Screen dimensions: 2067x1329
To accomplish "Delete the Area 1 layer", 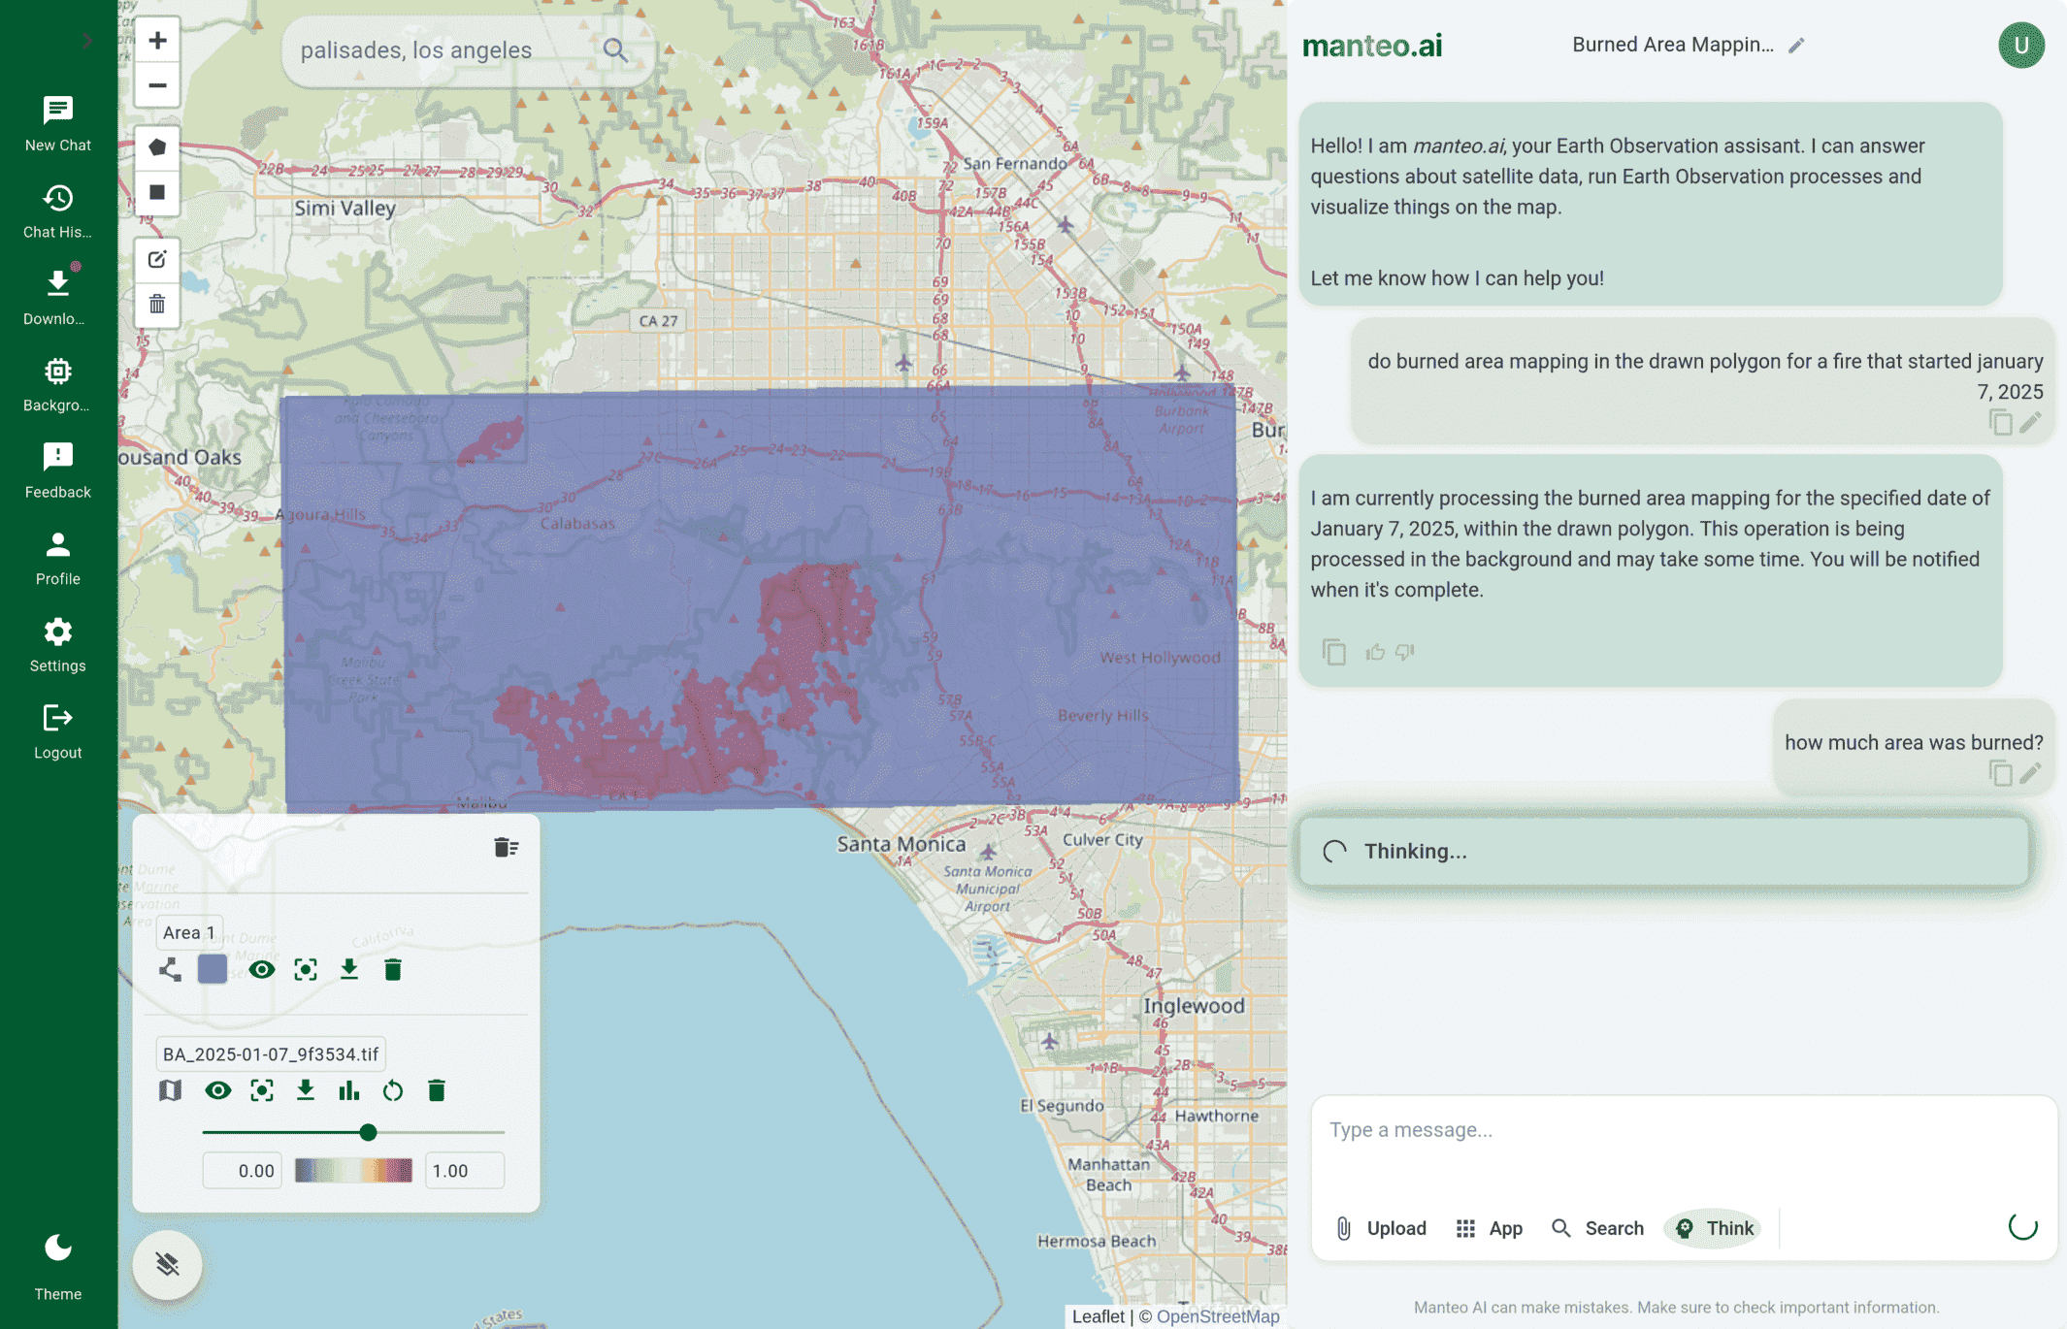I will point(392,969).
